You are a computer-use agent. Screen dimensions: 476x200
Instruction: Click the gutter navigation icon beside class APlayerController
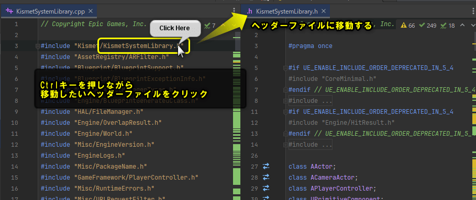tap(266, 188)
